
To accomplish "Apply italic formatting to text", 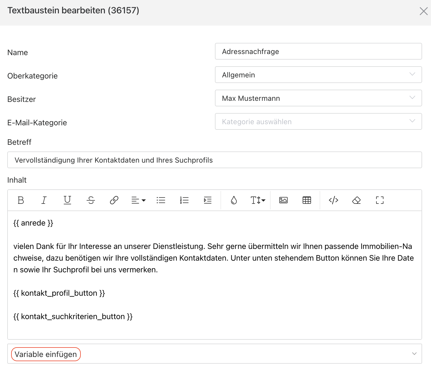I will pos(44,200).
